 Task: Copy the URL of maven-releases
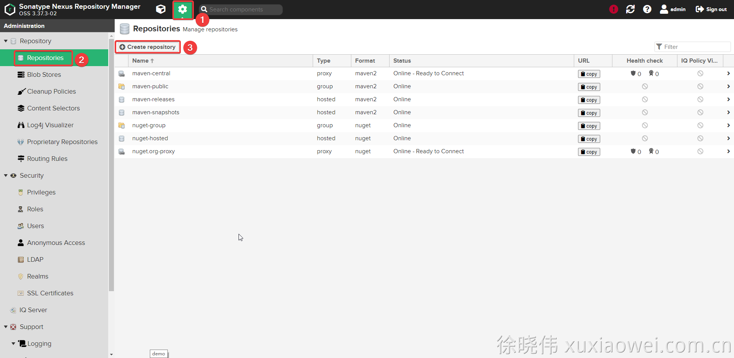coord(589,100)
